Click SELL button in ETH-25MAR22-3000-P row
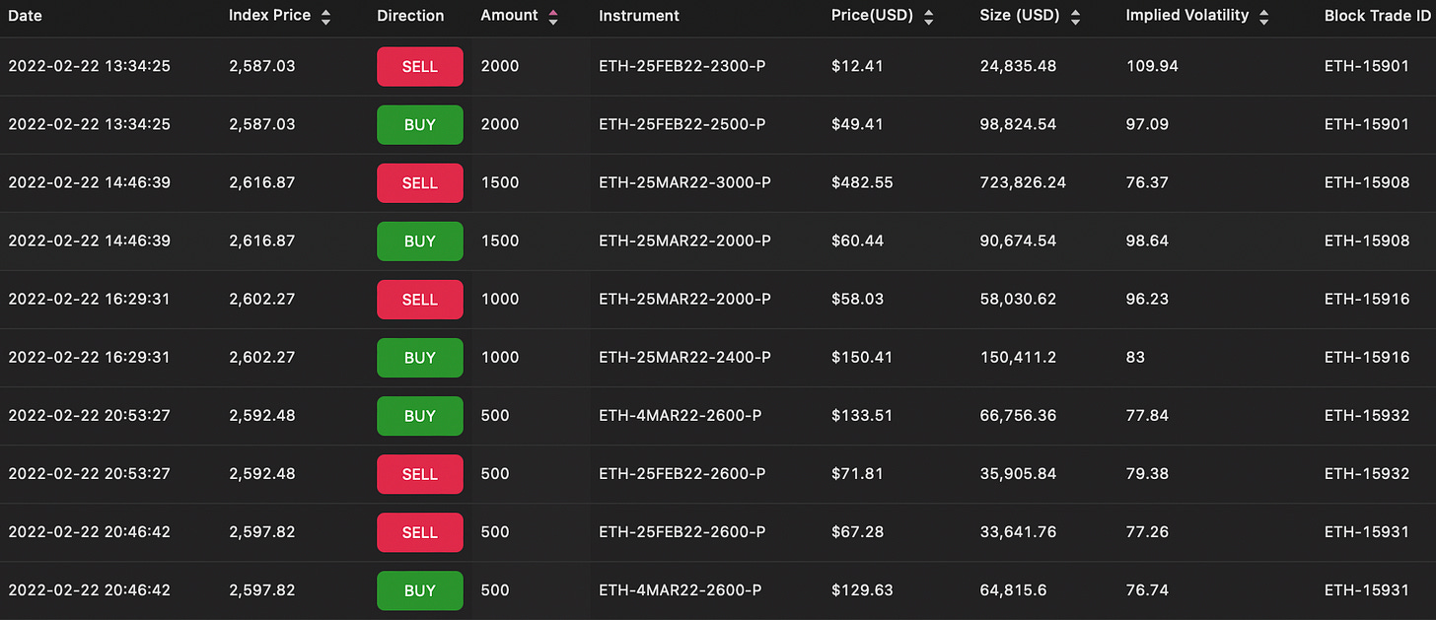Viewport: 1436px width, 620px height. pos(420,183)
